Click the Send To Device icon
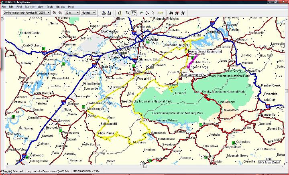 [104, 13]
